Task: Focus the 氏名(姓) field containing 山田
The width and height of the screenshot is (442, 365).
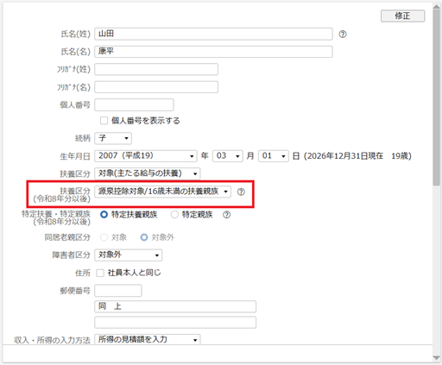Action: pos(213,34)
